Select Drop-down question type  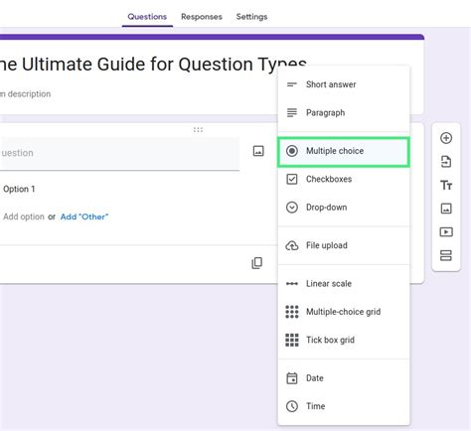coord(344,208)
